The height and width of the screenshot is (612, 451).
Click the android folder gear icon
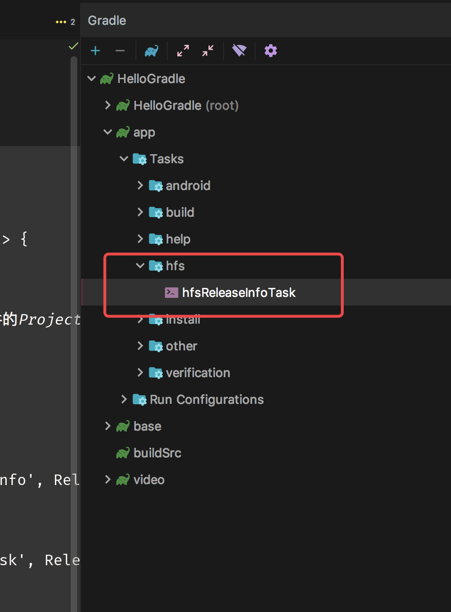point(156,186)
